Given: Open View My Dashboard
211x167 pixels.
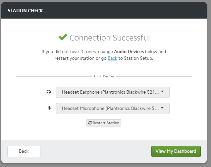Looking at the screenshot, I should 176,151.
